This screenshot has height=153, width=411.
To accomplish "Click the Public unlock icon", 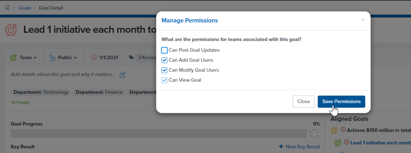I will (52, 57).
